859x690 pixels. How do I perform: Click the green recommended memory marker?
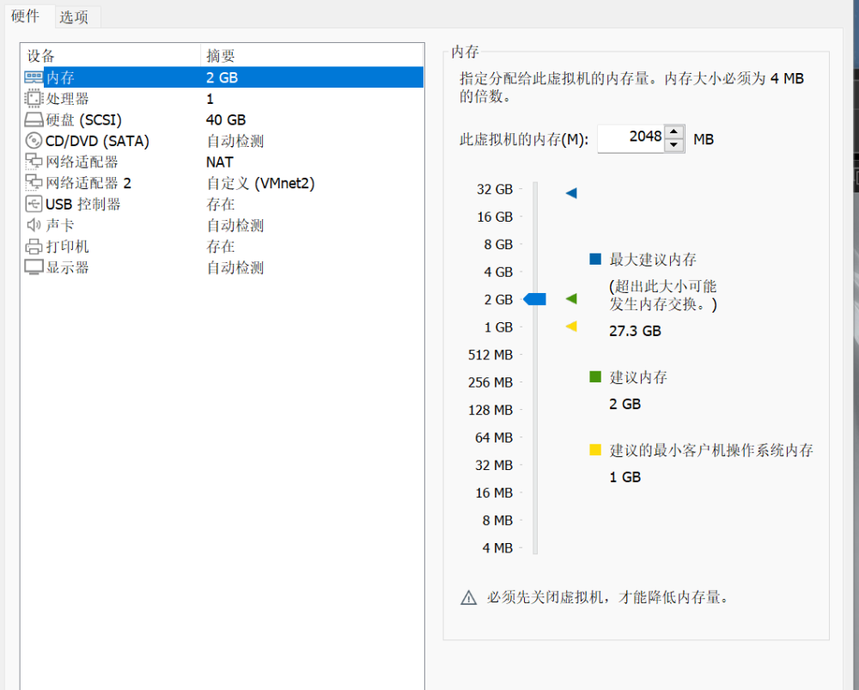coord(571,299)
